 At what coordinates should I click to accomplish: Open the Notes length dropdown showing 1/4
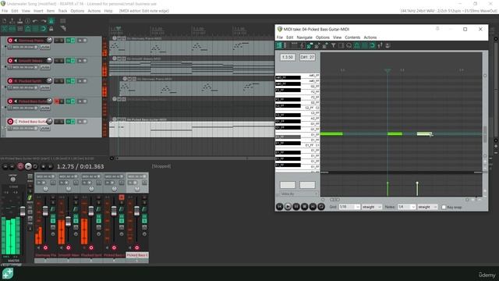[x=406, y=207]
